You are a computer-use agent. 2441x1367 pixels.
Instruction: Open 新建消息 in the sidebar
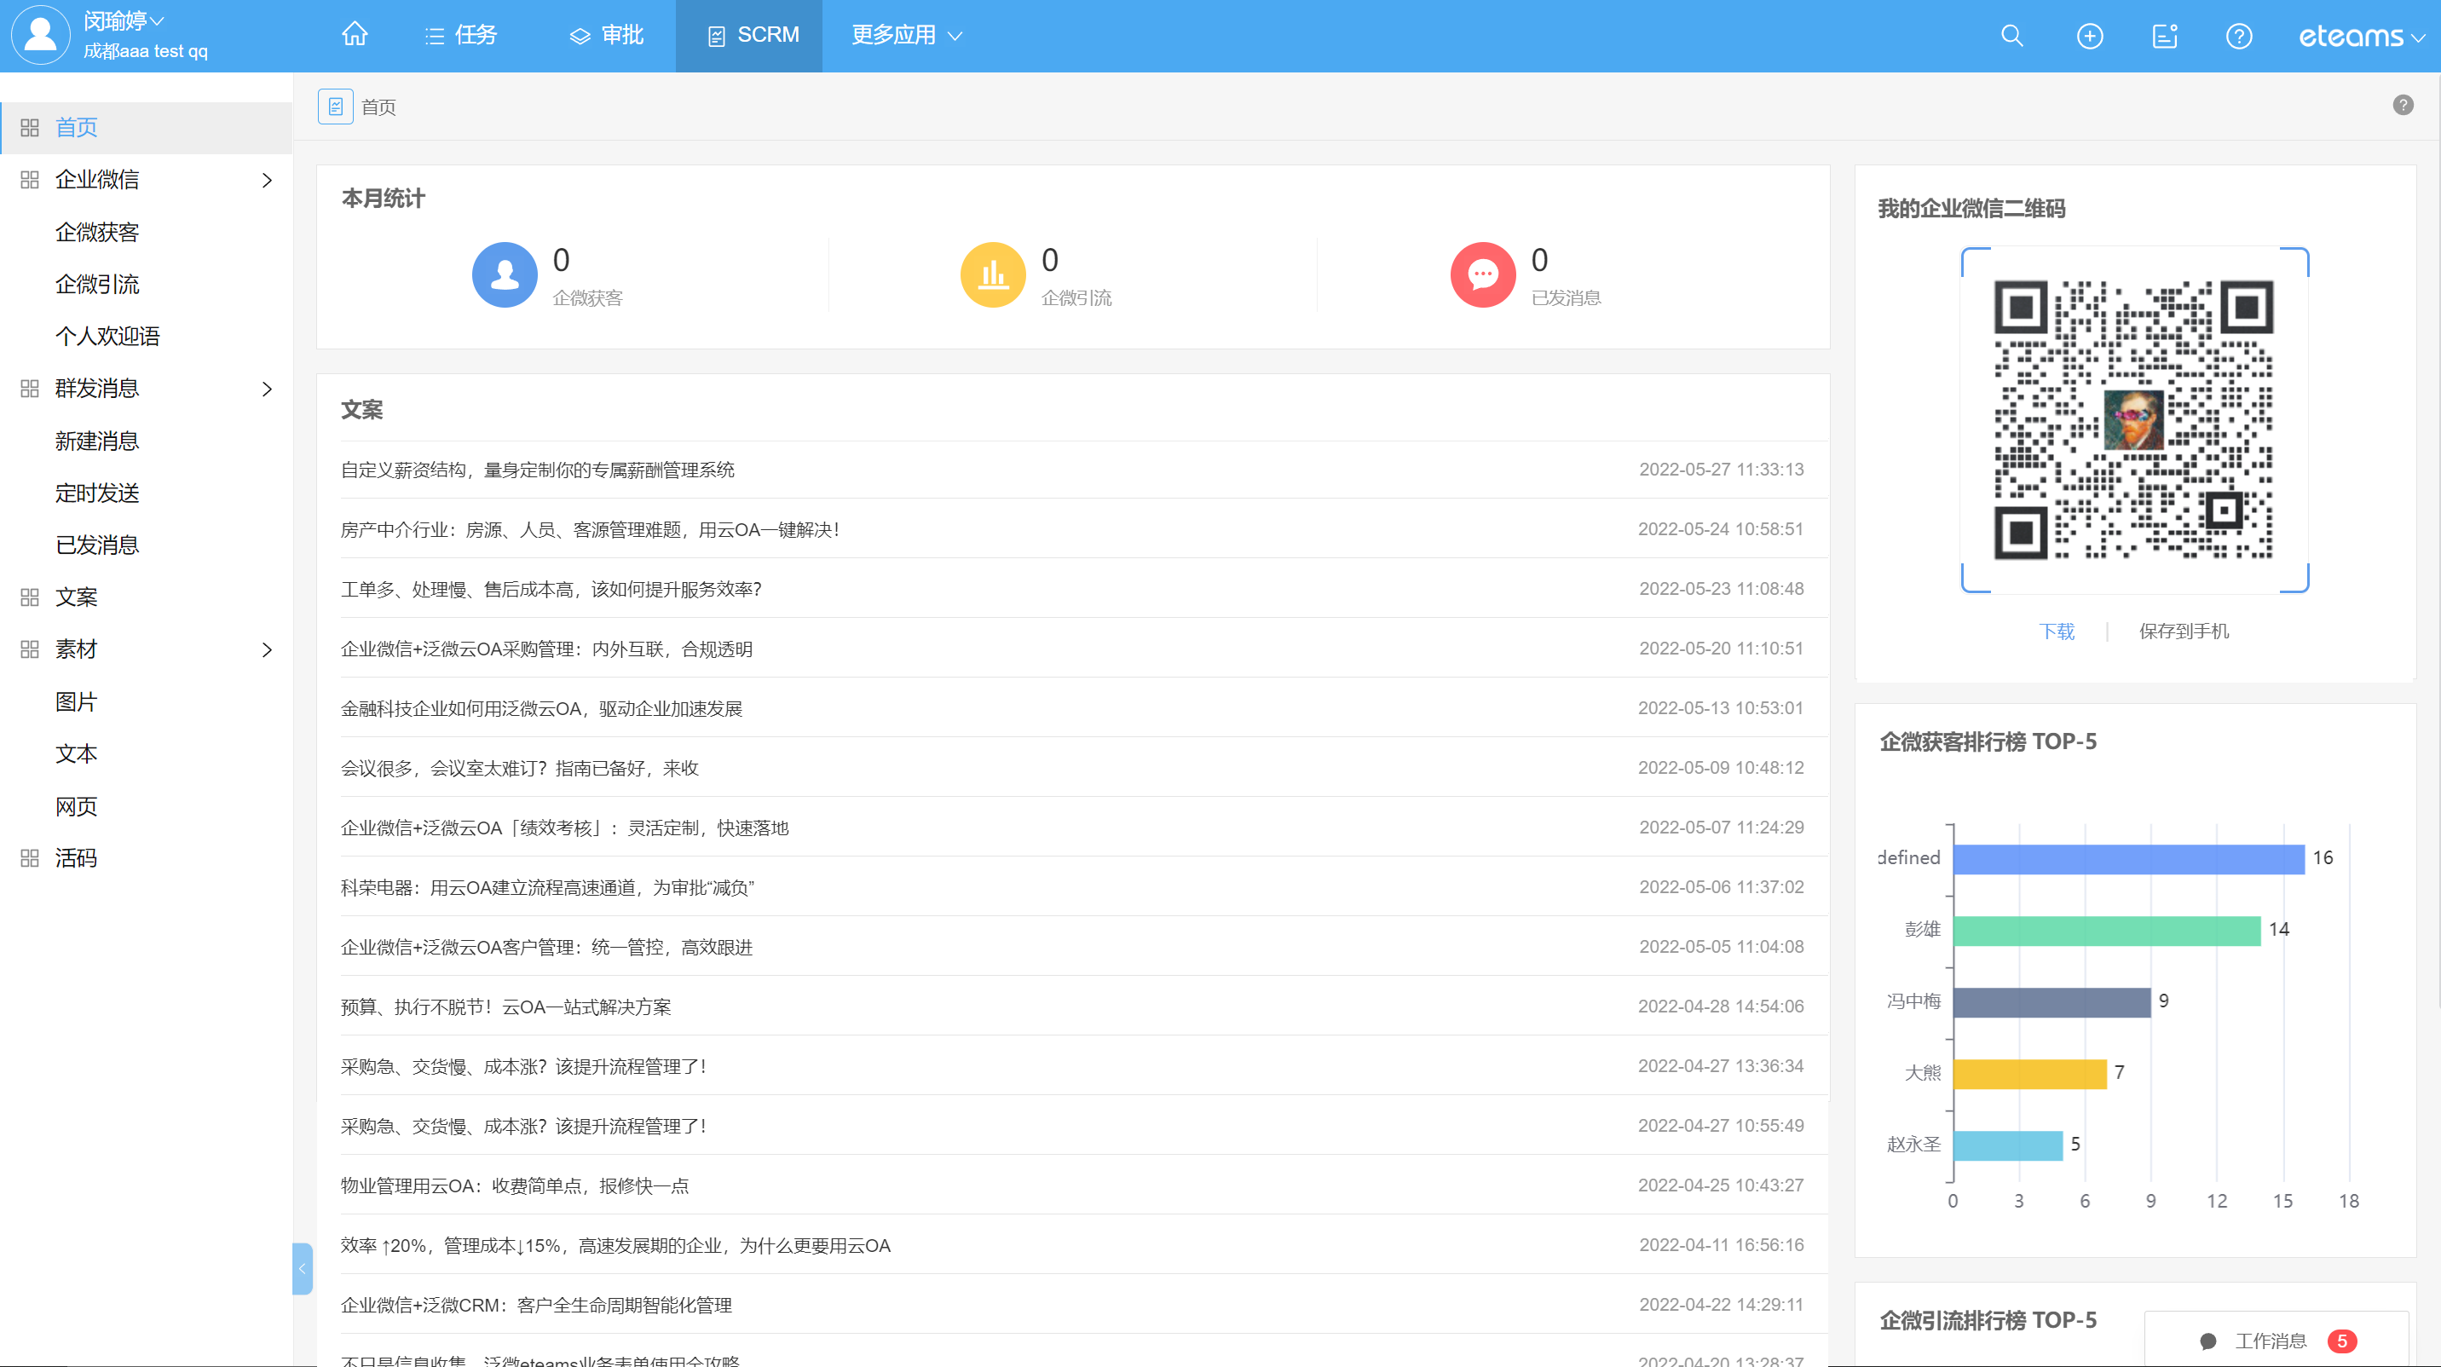pyautogui.click(x=96, y=441)
